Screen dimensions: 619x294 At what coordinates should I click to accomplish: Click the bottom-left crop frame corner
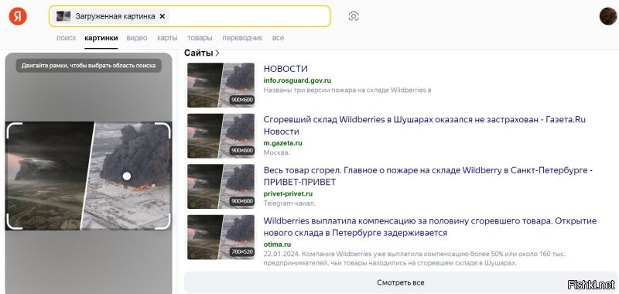click(15, 221)
